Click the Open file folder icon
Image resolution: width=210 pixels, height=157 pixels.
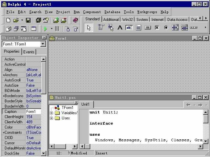point(16,20)
